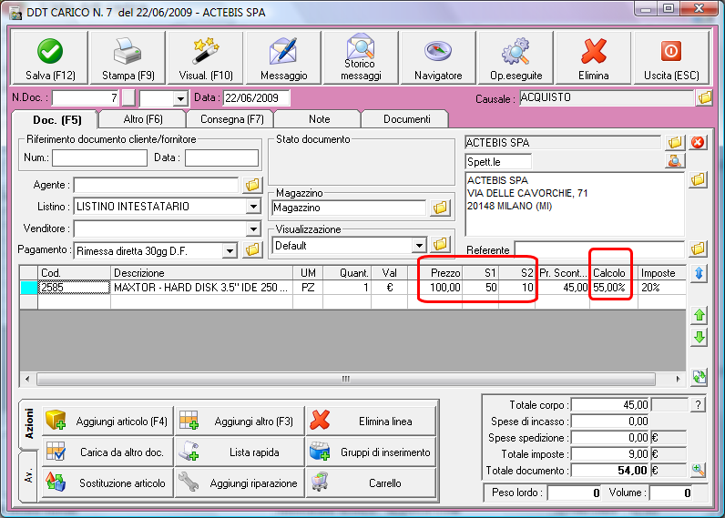Click Aggiungi articolo (F4) button

[x=107, y=421]
